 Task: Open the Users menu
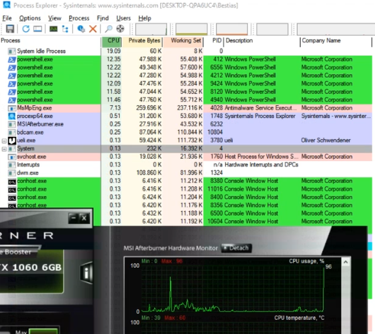[124, 18]
